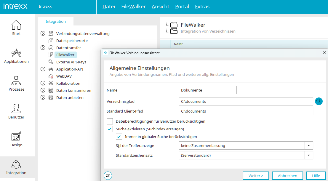Open the Extras menu
Image resolution: width=328 pixels, height=181 pixels.
(x=202, y=7)
